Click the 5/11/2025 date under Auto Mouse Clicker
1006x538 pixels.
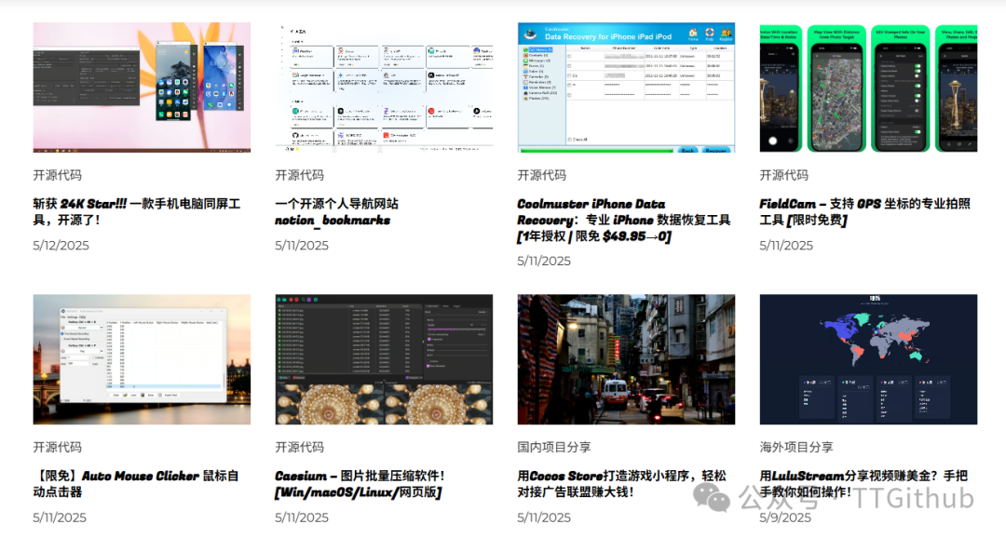[60, 517]
